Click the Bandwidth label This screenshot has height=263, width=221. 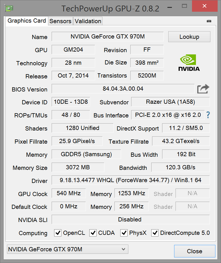click(133, 168)
